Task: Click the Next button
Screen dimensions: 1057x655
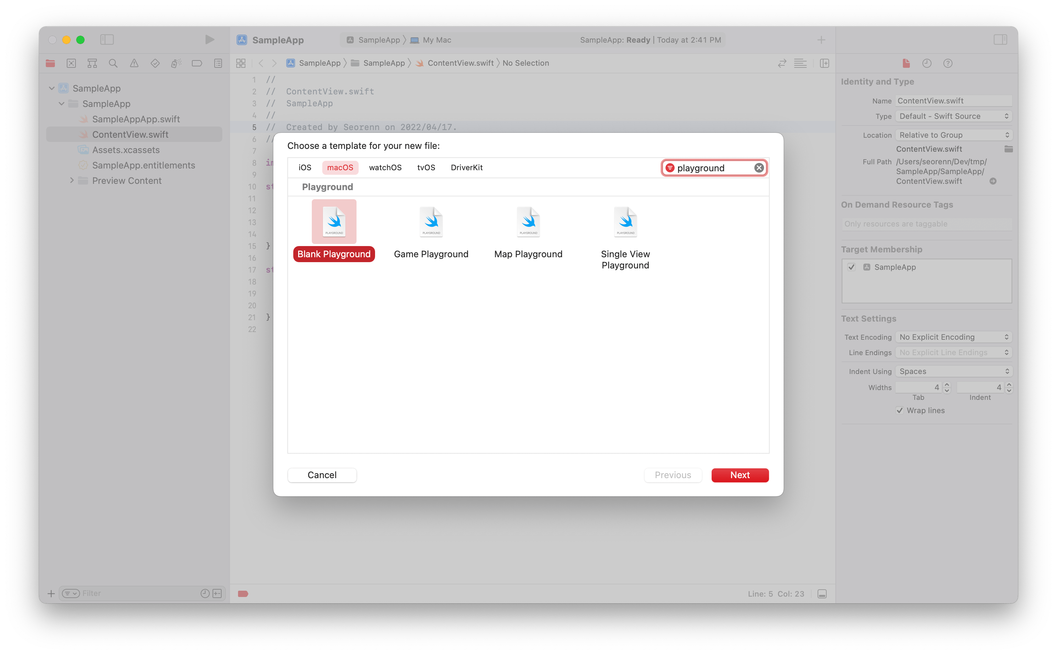Action: [x=740, y=475]
